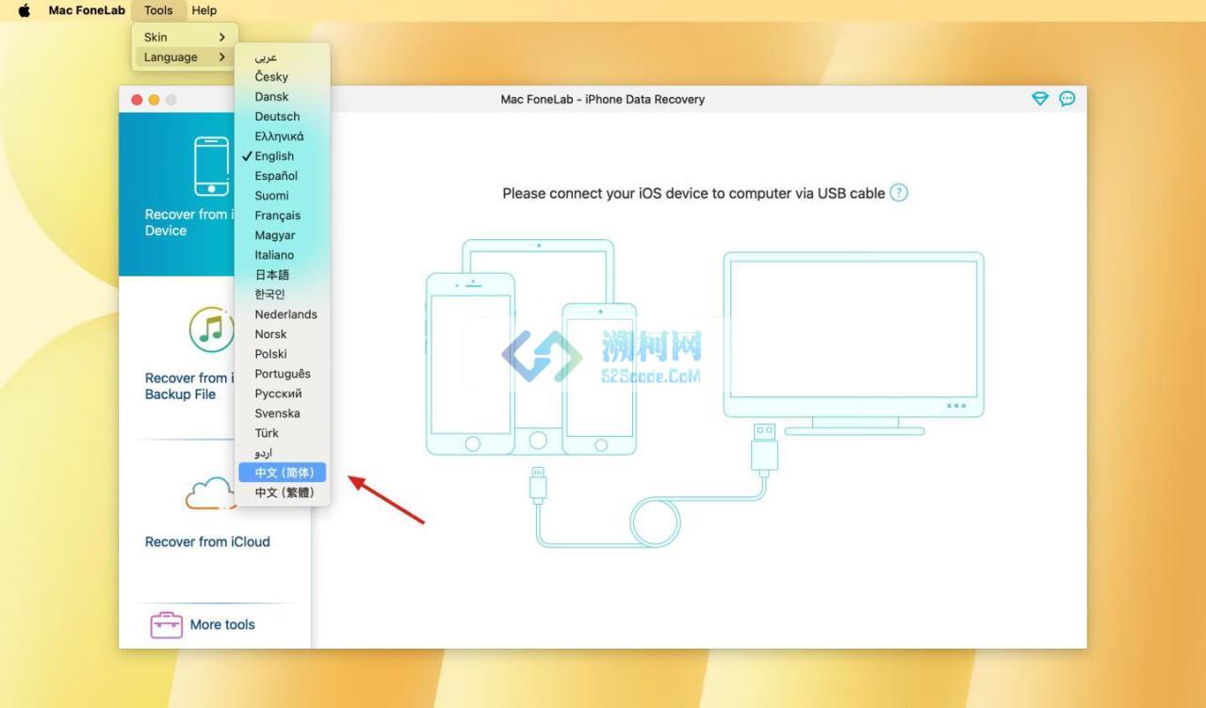Click the window title Mac FoneLab - iPhone Data Recovery
The image size is (1206, 708).
(603, 99)
